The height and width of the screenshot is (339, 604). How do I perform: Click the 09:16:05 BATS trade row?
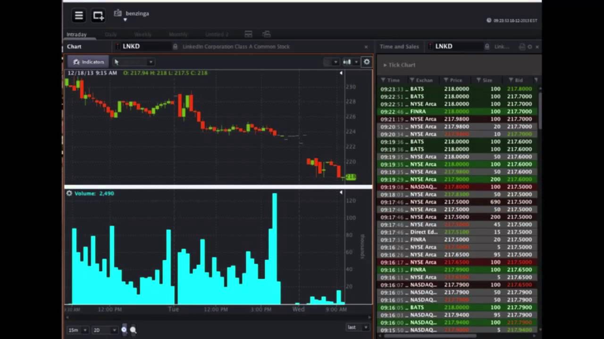coord(457,307)
